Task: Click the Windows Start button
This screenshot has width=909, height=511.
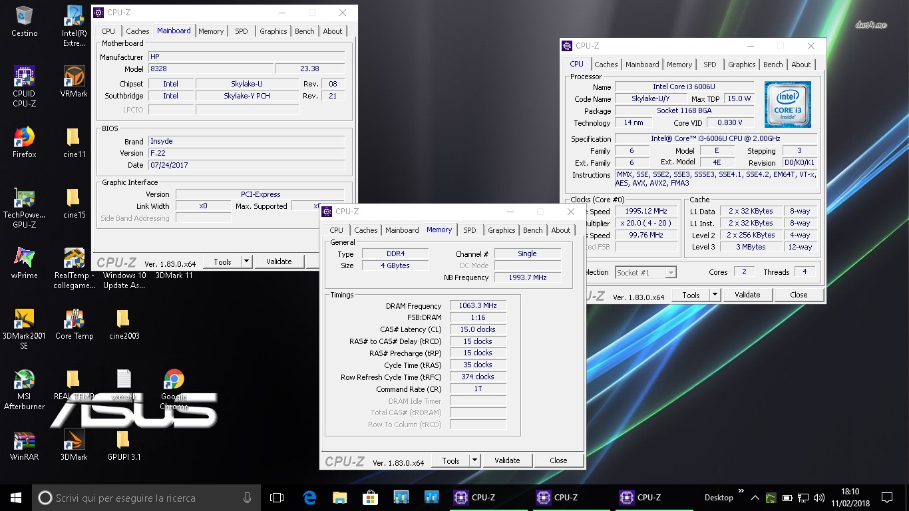Action: [16, 497]
